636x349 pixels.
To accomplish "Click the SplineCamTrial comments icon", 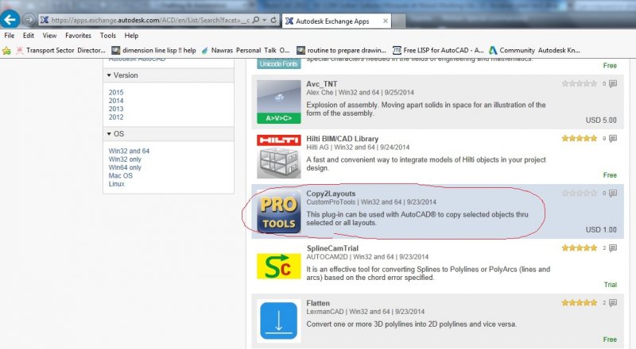I will pyautogui.click(x=613, y=247).
